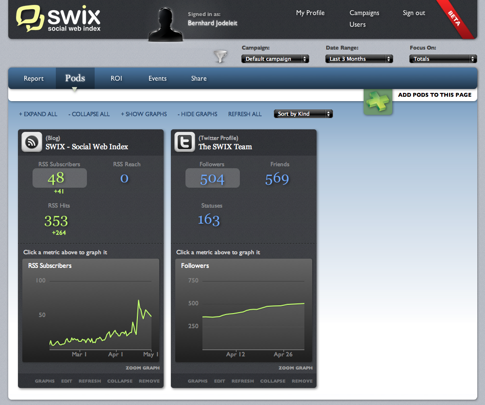Click the name Bernhard Jodeleit
Image resolution: width=485 pixels, height=405 pixels.
[x=213, y=23]
